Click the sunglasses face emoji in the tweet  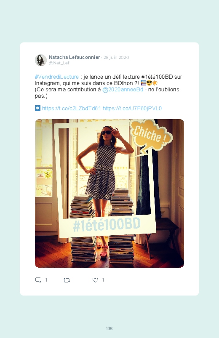[x=149, y=83]
